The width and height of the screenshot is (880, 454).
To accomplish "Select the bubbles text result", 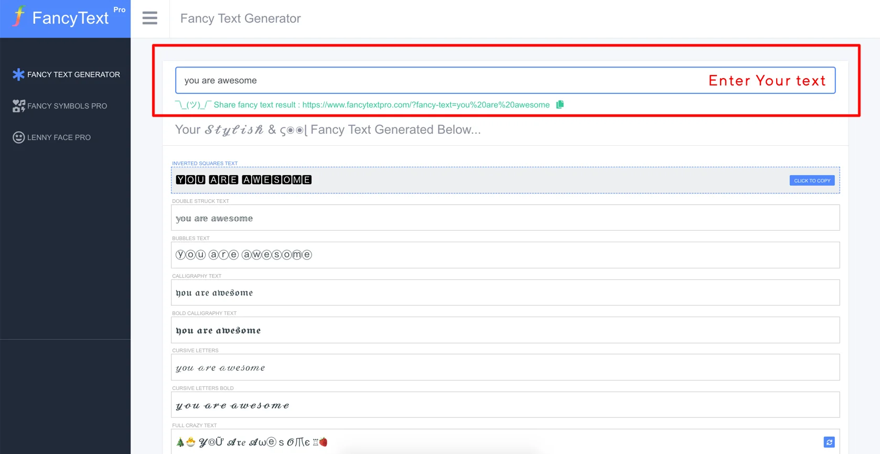I will (x=505, y=255).
